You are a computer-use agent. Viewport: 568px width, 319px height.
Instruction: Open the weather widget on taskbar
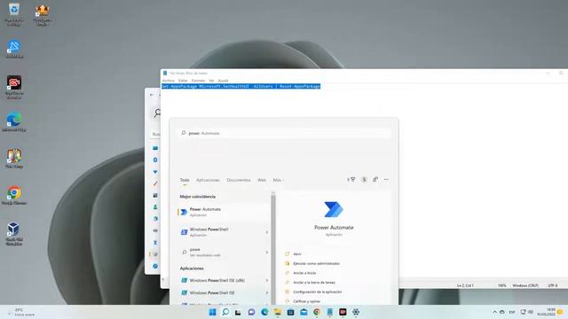pos(21,312)
